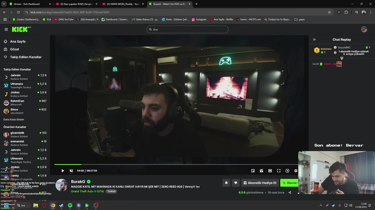Play the VOD video
This screenshot has width=375, height=210.
[x=63, y=171]
